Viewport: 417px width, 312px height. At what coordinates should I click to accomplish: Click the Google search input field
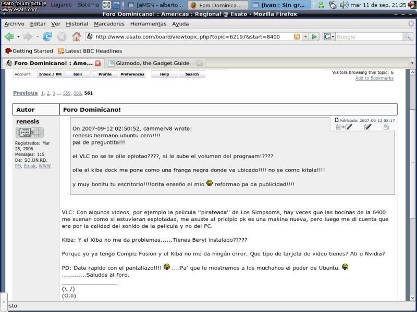click(368, 37)
